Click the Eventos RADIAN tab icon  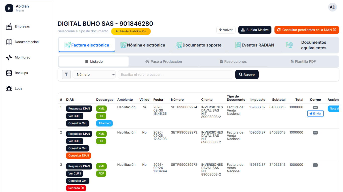tap(238, 45)
